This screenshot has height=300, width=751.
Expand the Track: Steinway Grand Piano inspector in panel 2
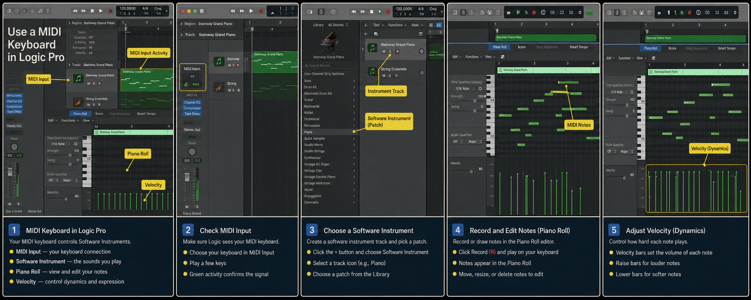tap(182, 35)
